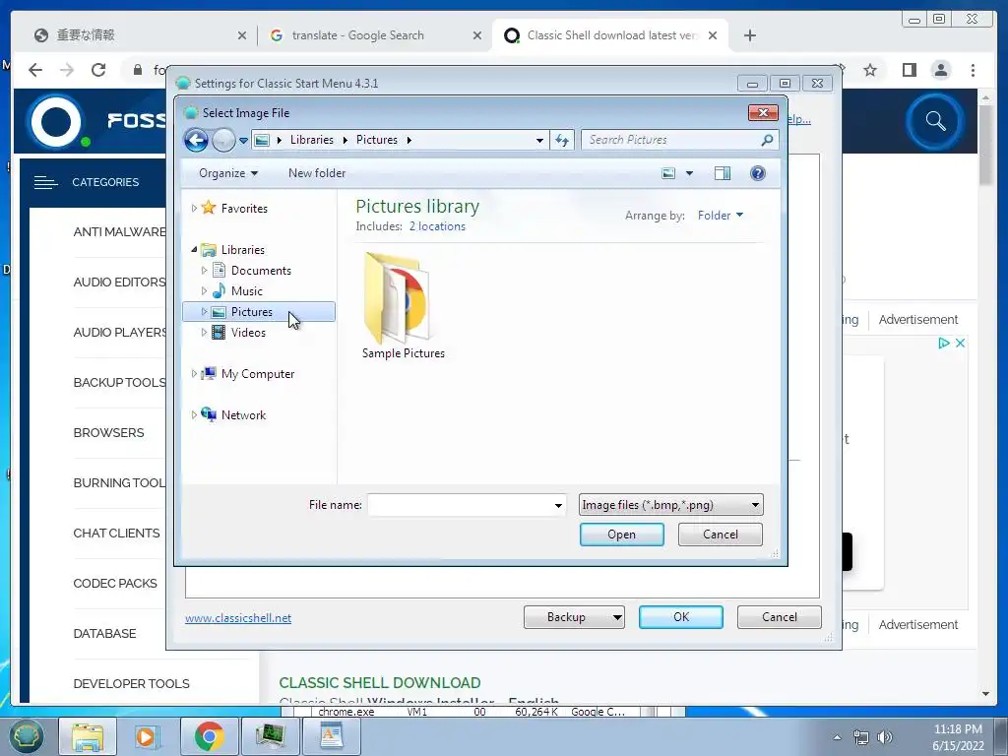The image size is (1008, 756).
Task: Select Network in the navigation tree
Action: pos(244,415)
